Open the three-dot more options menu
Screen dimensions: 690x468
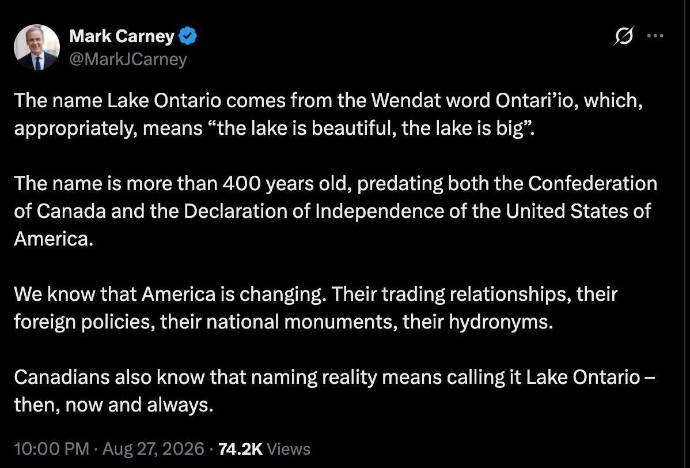(x=655, y=36)
